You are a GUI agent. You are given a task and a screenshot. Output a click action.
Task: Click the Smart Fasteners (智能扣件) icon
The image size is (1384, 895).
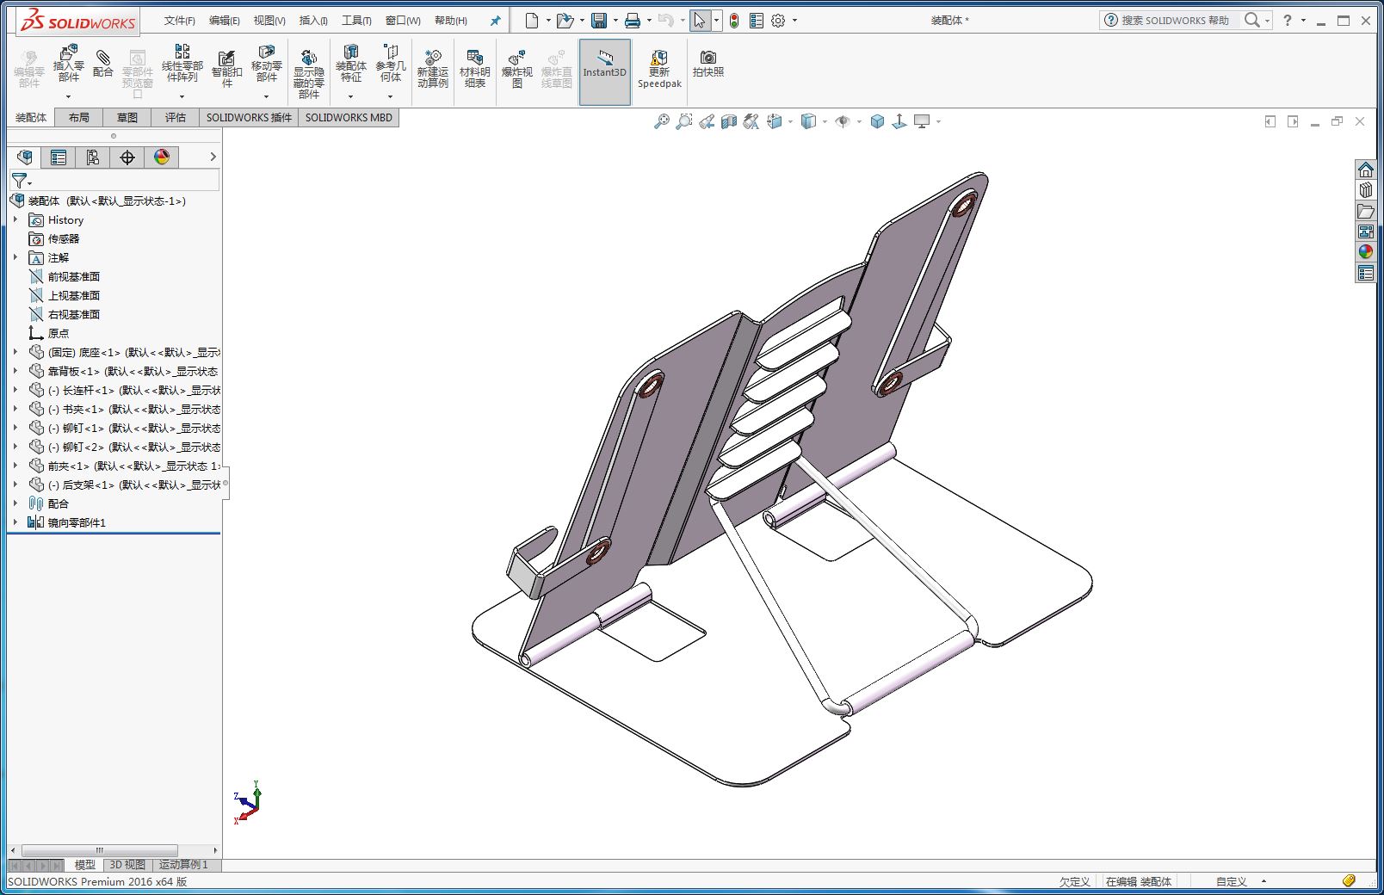click(226, 69)
